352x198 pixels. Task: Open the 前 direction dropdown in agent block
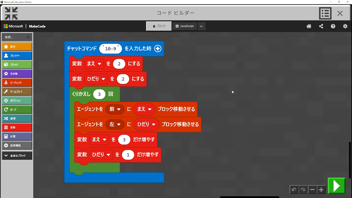115,109
